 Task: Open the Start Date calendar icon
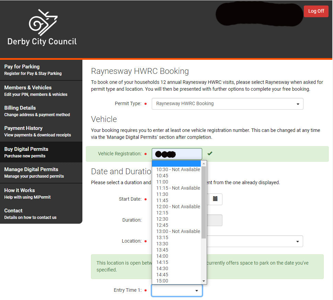point(215,199)
